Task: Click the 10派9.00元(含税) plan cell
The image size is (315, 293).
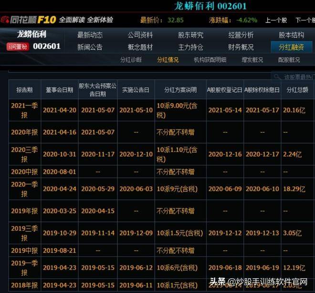Action: tap(180, 110)
